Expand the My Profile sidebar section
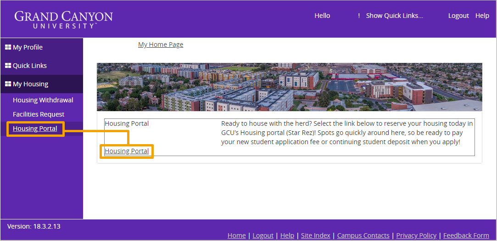Screen dimensions: 497x241 coord(41,48)
